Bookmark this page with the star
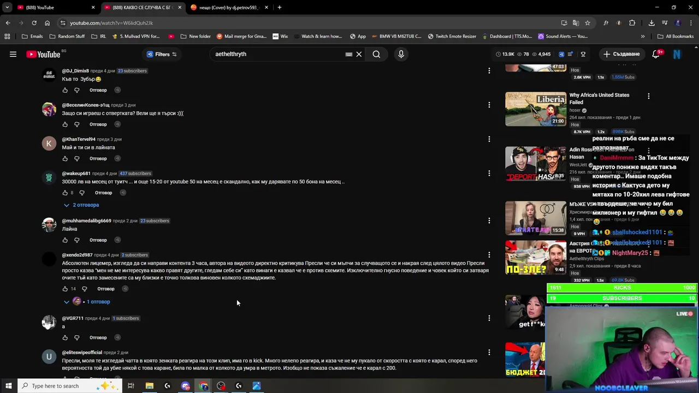This screenshot has width=699, height=393. pos(588,23)
